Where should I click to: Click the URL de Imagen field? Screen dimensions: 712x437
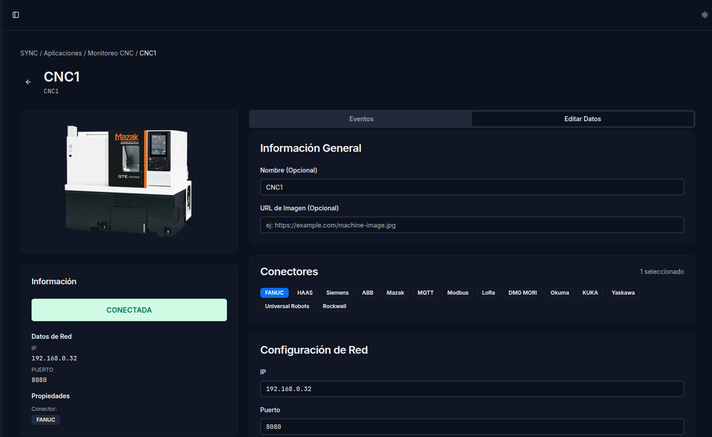pyautogui.click(x=472, y=225)
